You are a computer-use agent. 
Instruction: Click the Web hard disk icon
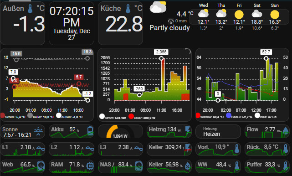(x=41, y=166)
